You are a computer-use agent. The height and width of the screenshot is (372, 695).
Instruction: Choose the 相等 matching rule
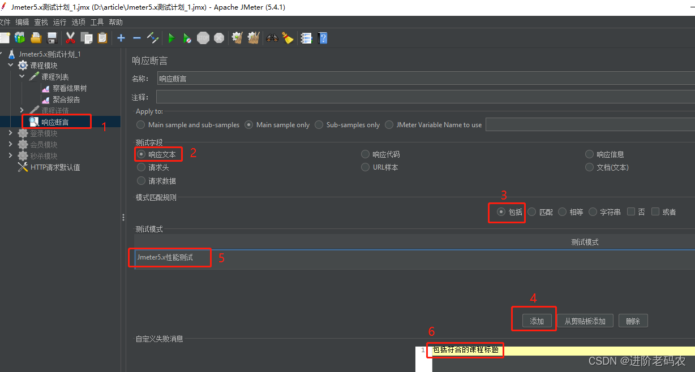[x=563, y=211]
